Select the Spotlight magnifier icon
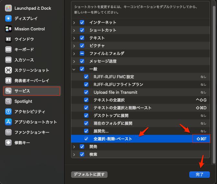 [8, 101]
